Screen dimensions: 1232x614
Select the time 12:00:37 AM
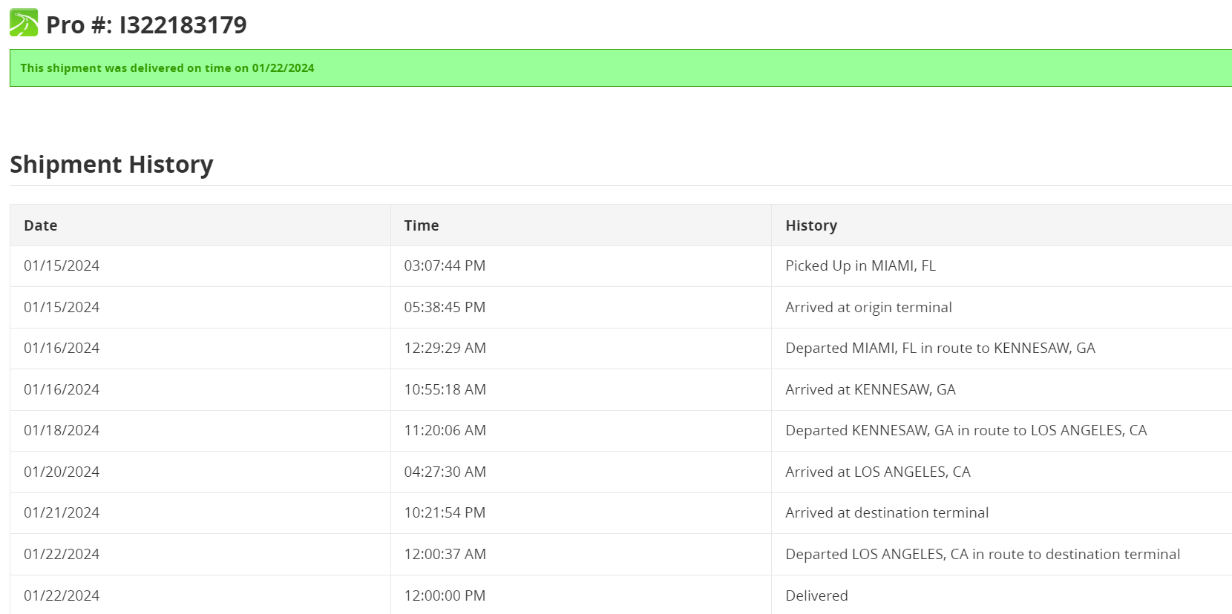coord(445,554)
